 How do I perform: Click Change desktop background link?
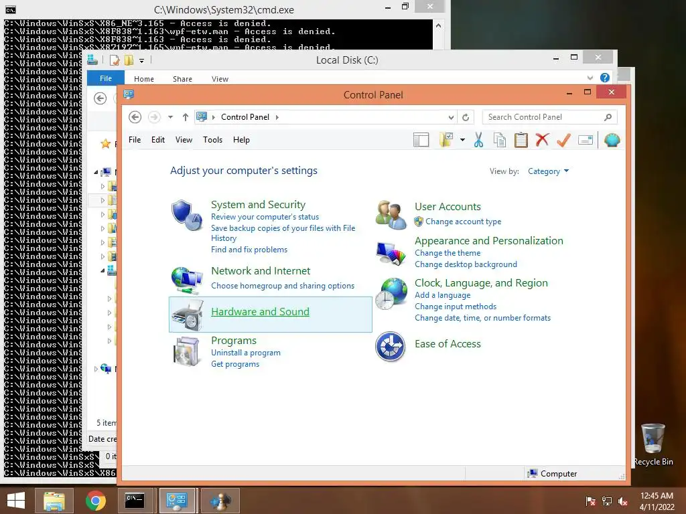tap(466, 264)
